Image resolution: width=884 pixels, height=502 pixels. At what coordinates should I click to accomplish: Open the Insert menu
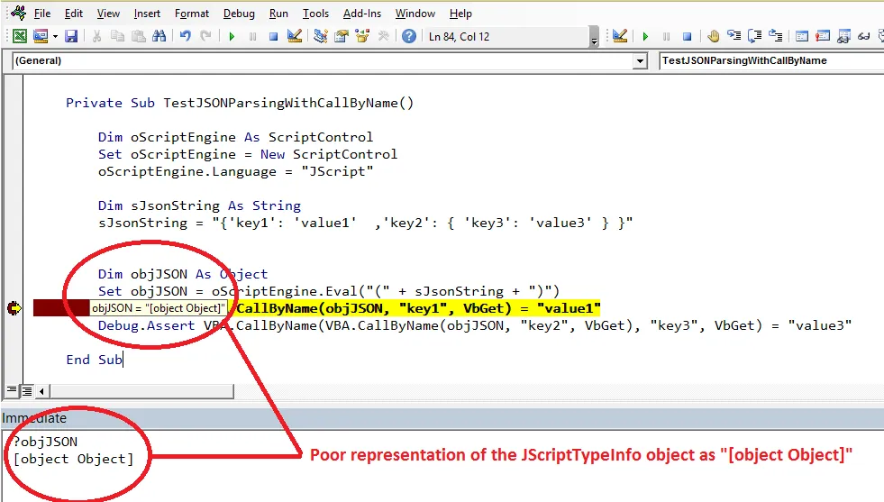[147, 14]
